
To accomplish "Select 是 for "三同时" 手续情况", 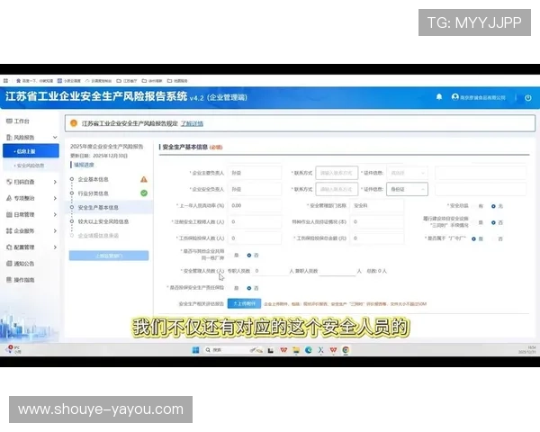I will 478,222.
